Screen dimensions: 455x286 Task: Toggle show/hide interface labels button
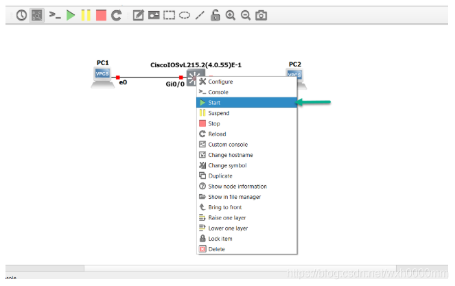pos(37,15)
